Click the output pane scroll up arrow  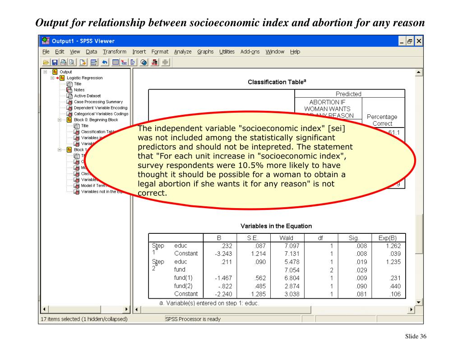419,73
